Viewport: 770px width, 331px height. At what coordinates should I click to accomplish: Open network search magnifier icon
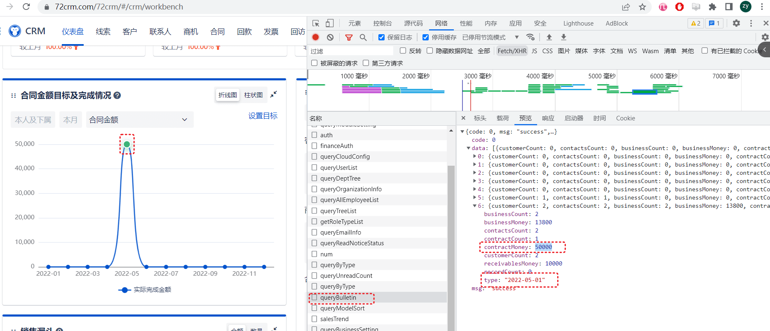pos(363,37)
